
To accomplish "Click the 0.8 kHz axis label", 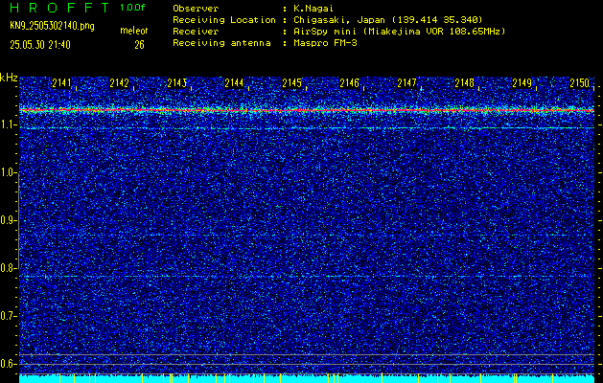I will [8, 268].
